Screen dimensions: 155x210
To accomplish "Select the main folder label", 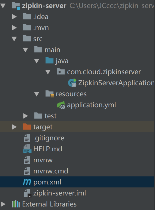I will click(x=52, y=50).
